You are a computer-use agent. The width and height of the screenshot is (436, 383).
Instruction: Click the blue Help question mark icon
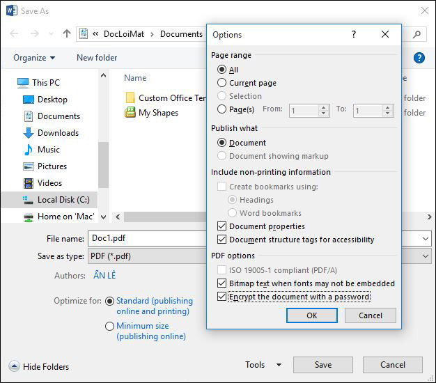pos(419,58)
